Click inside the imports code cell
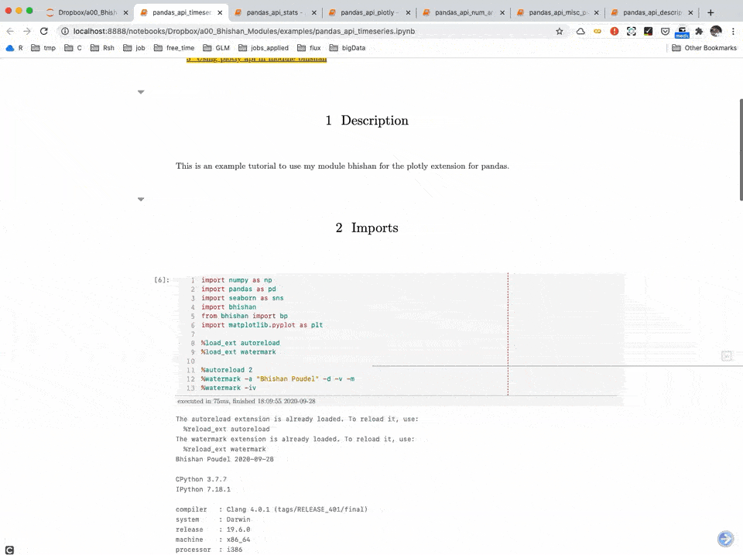The image size is (743, 555). (400, 334)
